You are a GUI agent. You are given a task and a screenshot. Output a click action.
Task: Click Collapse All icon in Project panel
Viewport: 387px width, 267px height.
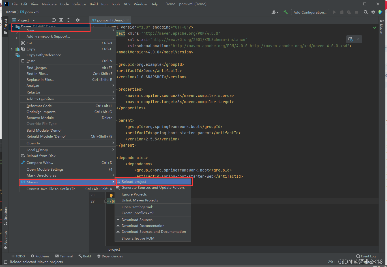pos(68,20)
